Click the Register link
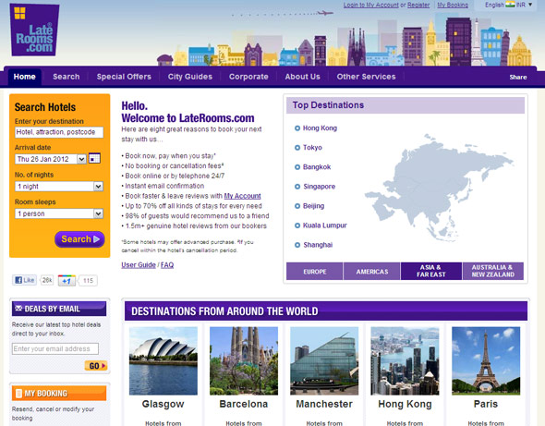The image size is (545, 426). coord(418,5)
